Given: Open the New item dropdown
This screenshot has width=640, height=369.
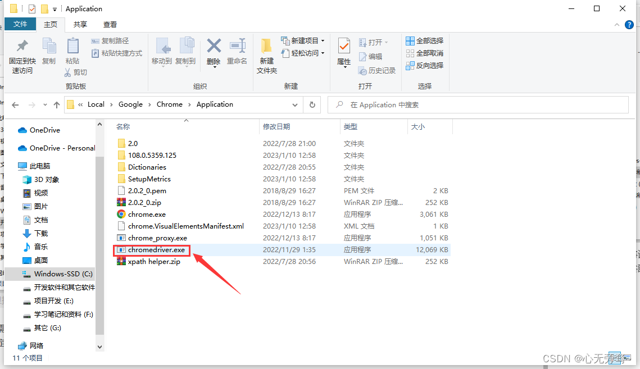Looking at the screenshot, I should tap(303, 41).
